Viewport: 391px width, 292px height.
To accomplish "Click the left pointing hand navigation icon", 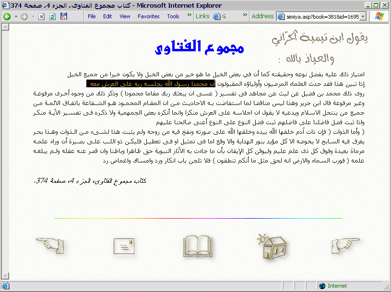I will tap(51, 246).
